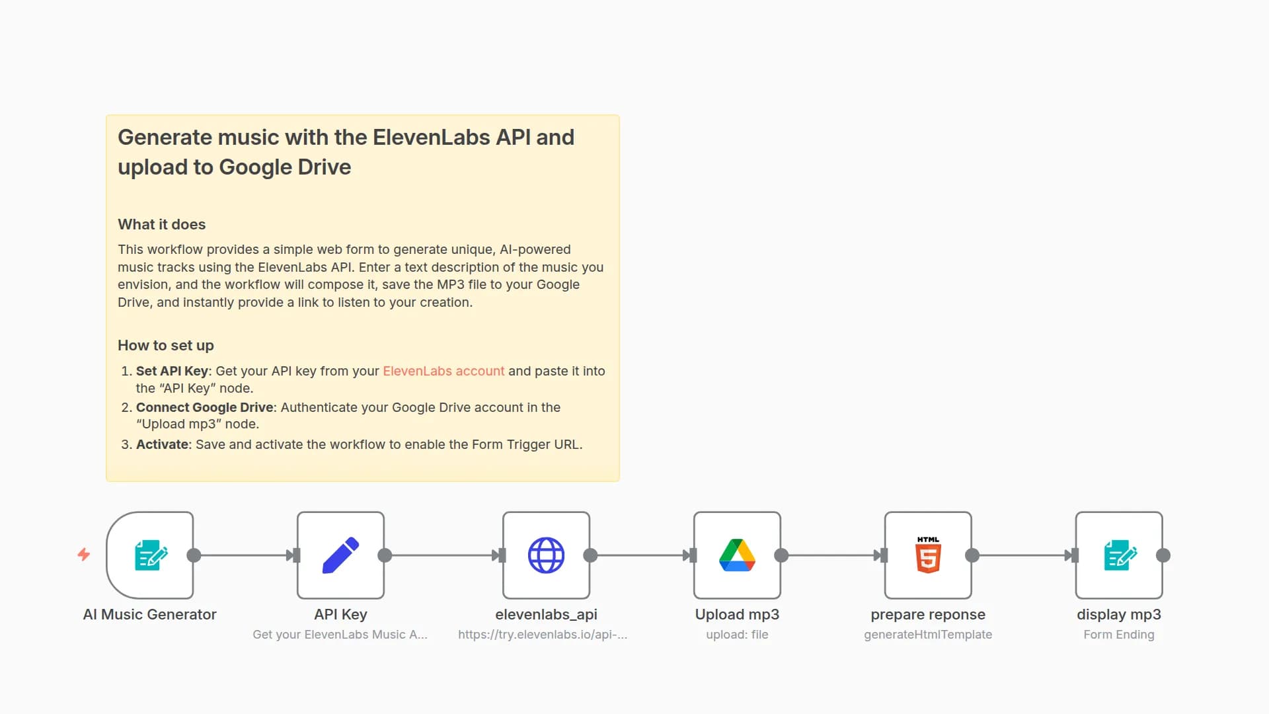Click the 'How to set up' heading

pos(165,345)
